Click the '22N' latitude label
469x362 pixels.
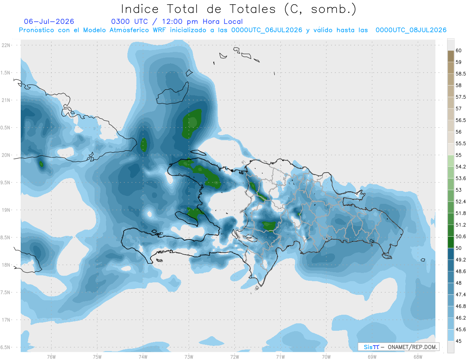point(6,45)
